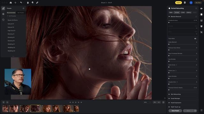Select the Male tab
The height and width of the screenshot is (114, 204).
pyautogui.click(x=171, y=13)
